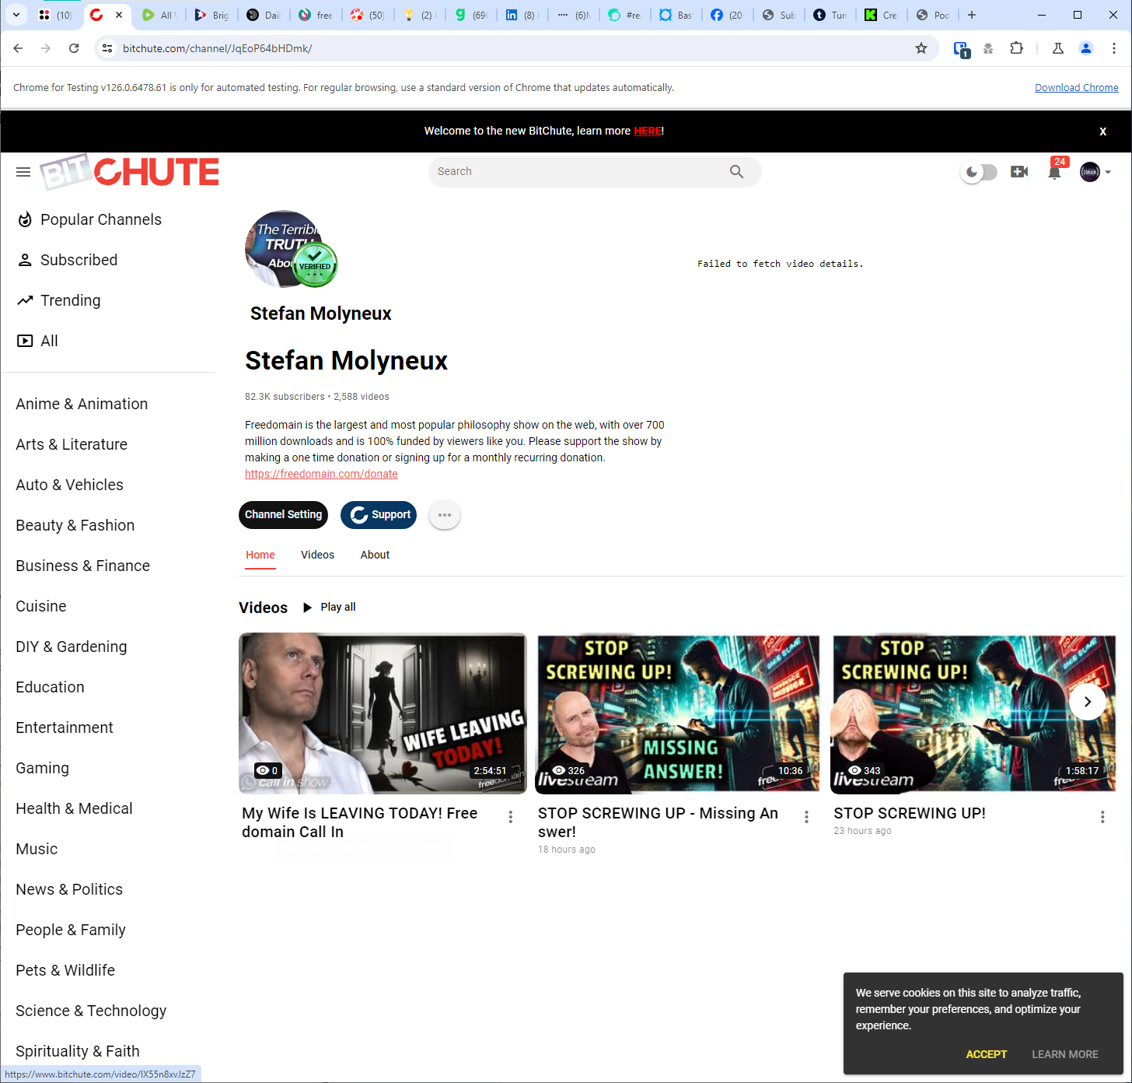The image size is (1132, 1083).
Task: Click the Channel Setting button
Action: [283, 515]
